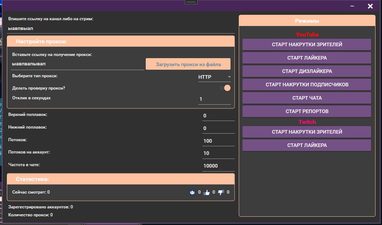The width and height of the screenshot is (382, 225).
Task: Start subscribers boost mode
Action: (307, 85)
